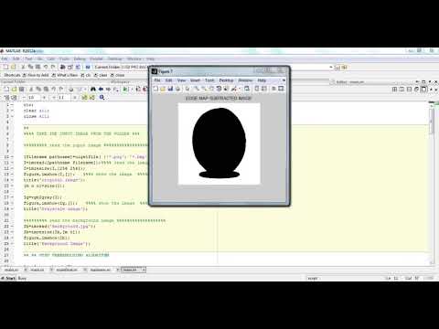The image size is (439, 329).
Task: Create new file from MATLAB main toolbar
Action: [x=5, y=67]
